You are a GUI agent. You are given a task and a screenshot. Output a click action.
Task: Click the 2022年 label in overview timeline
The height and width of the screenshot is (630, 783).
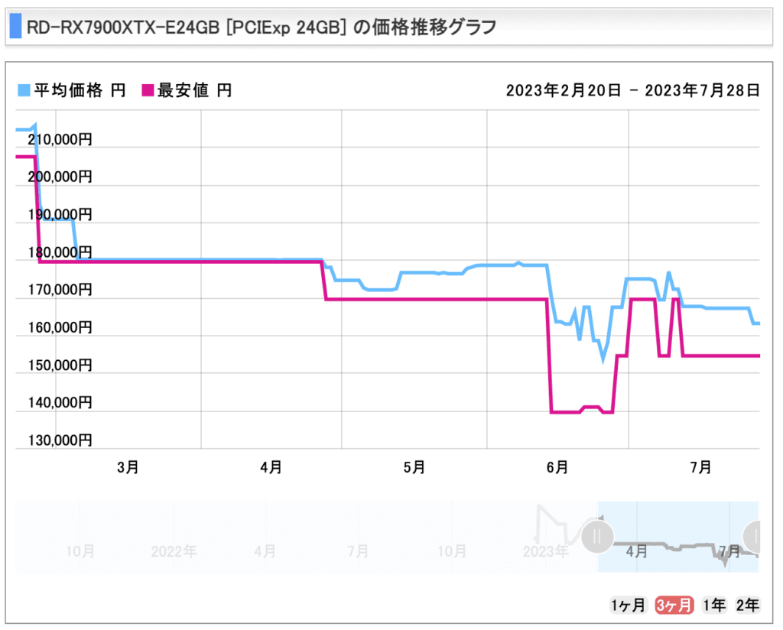174,550
